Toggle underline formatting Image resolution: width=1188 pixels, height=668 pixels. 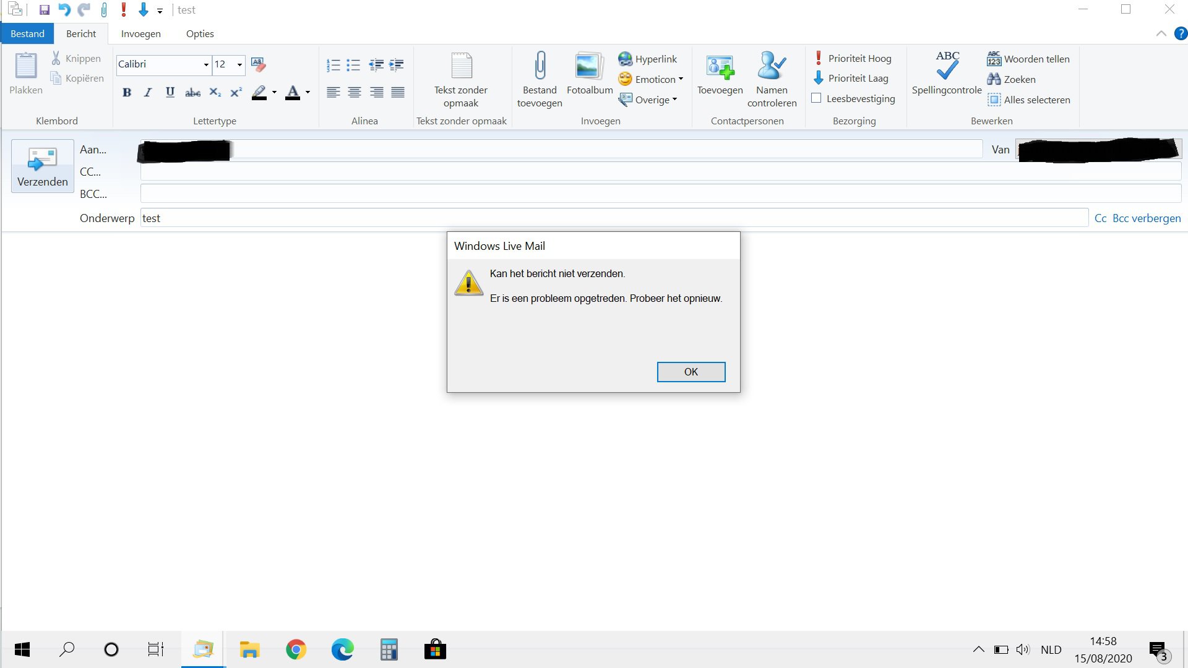tap(170, 93)
